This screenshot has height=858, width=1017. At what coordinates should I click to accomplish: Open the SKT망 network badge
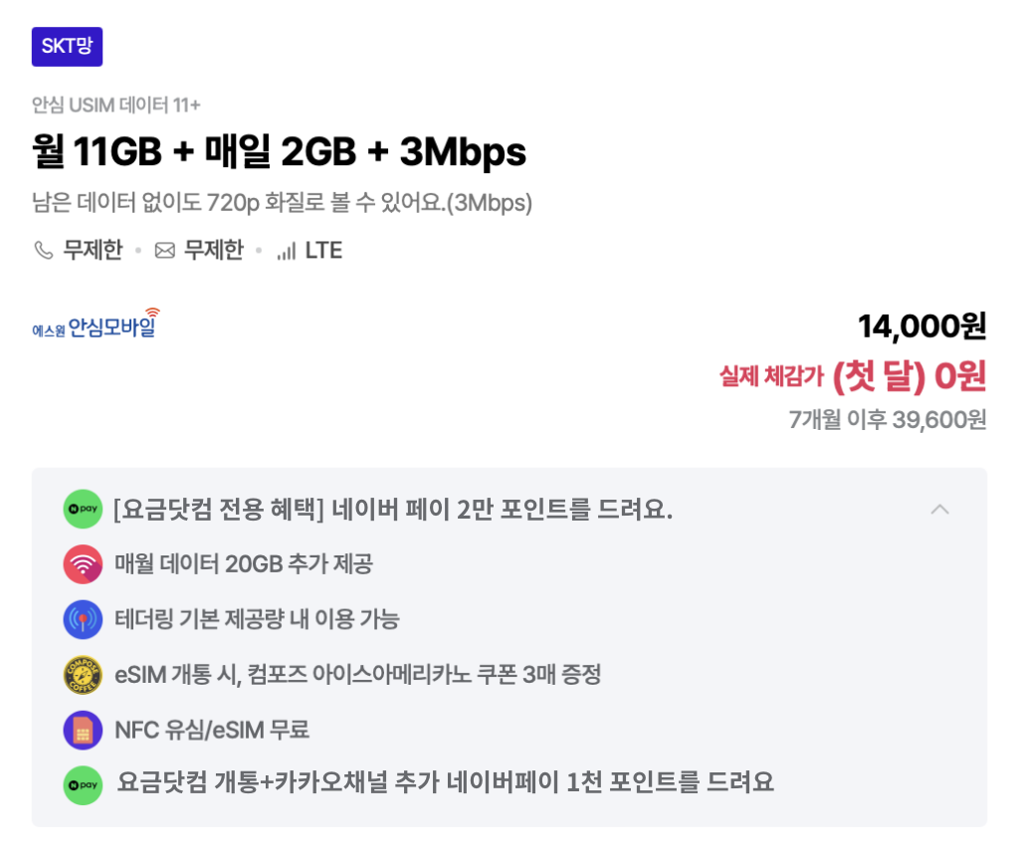click(x=67, y=46)
